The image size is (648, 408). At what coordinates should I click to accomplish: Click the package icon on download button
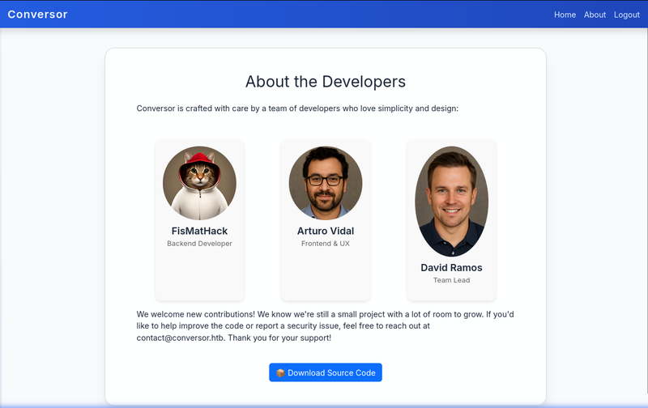[x=280, y=372]
